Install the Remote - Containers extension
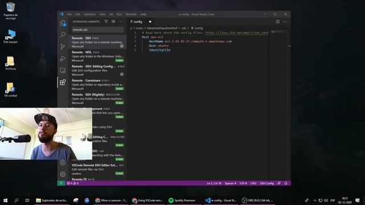365x205 pixels. click(x=119, y=89)
